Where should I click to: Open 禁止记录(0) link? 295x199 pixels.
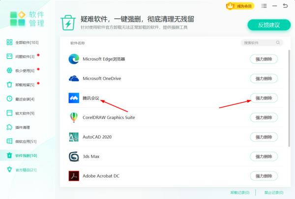pos(274,193)
